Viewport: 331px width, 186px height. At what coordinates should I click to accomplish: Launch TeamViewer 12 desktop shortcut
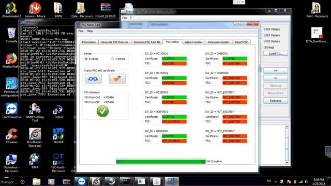[x=11, y=111]
